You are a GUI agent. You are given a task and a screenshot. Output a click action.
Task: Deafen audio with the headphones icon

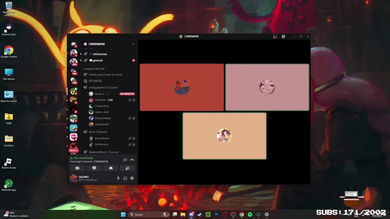(125, 178)
